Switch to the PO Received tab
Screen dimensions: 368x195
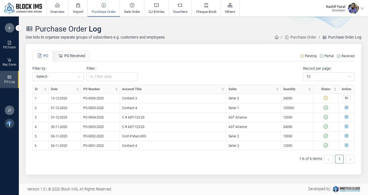coord(72,56)
